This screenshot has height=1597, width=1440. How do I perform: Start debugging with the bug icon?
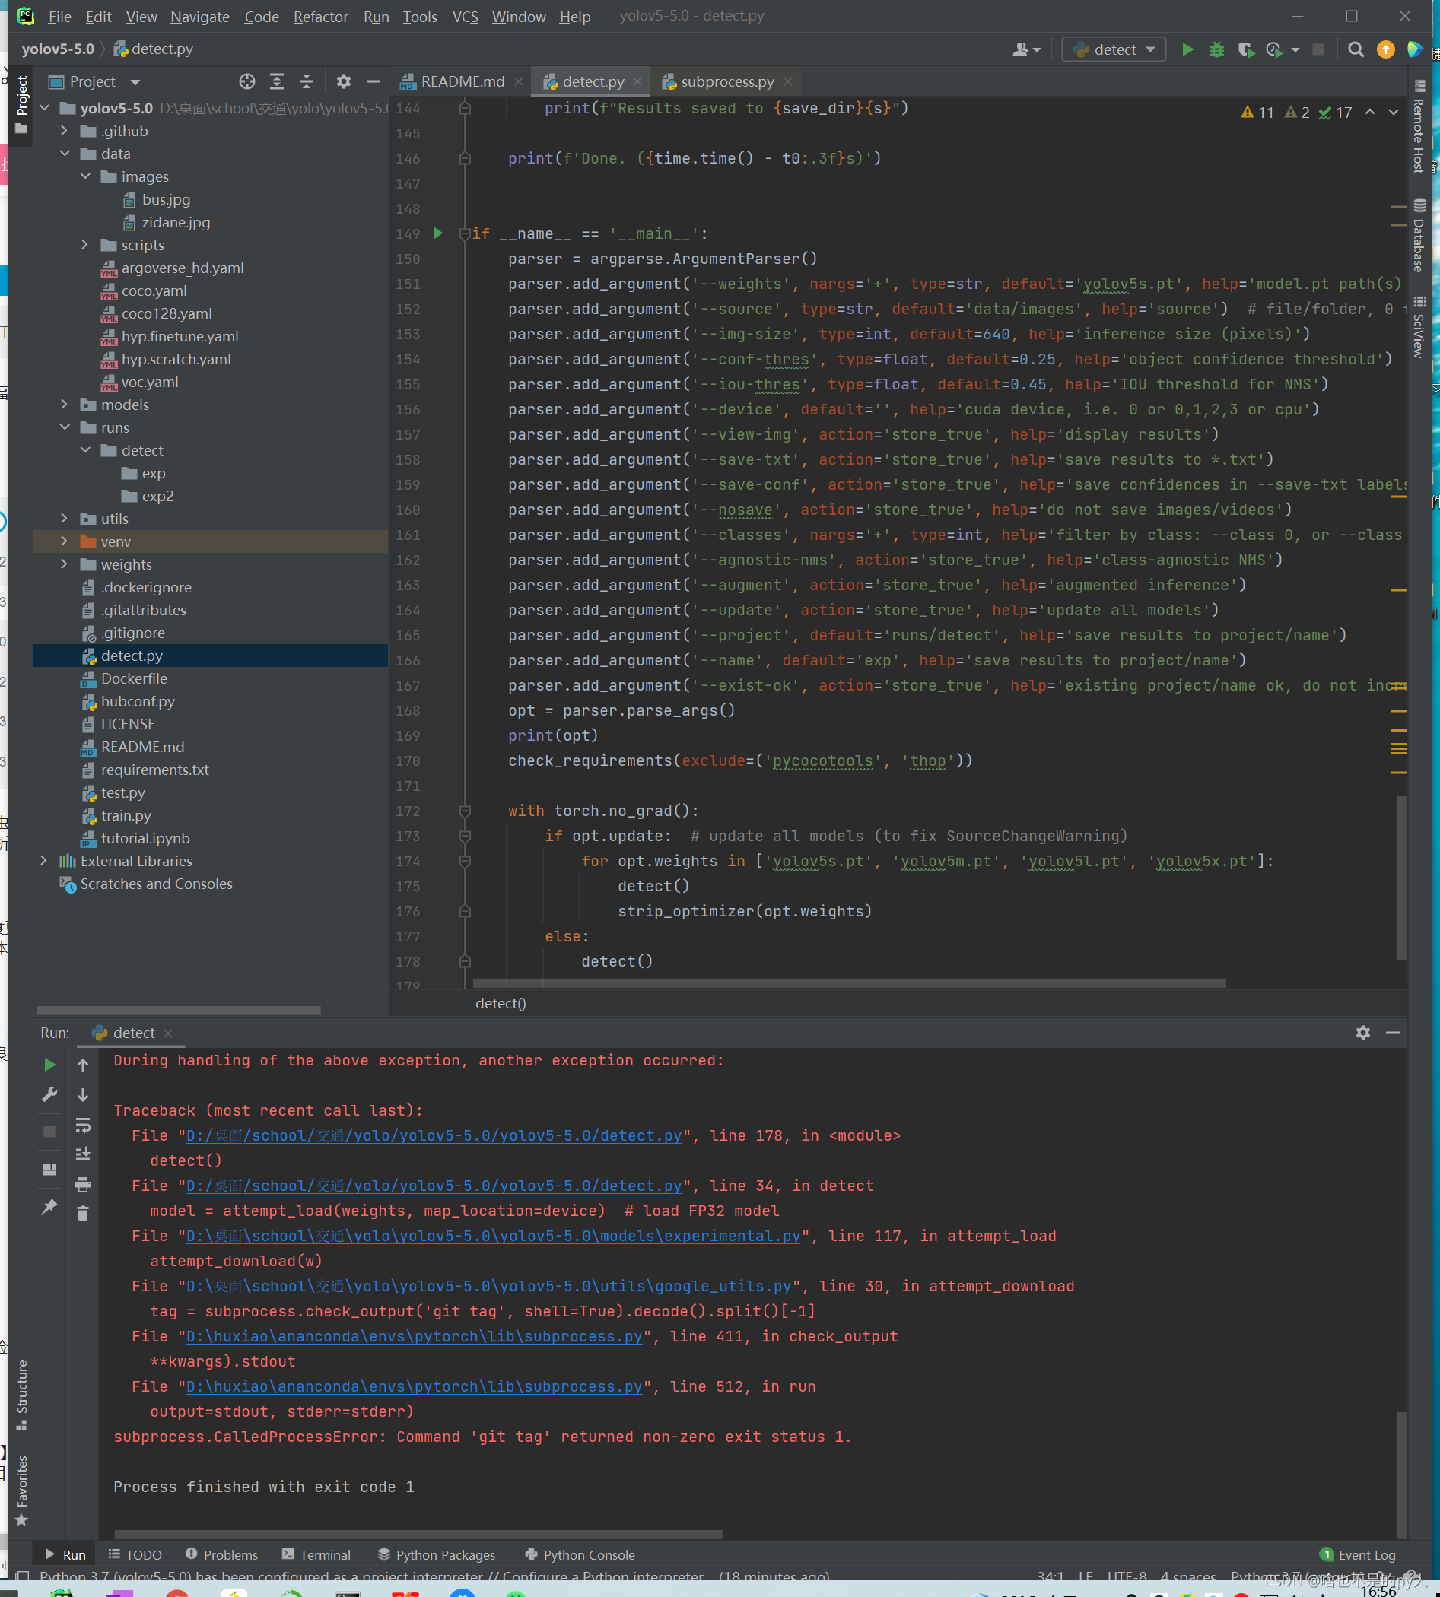click(1217, 49)
